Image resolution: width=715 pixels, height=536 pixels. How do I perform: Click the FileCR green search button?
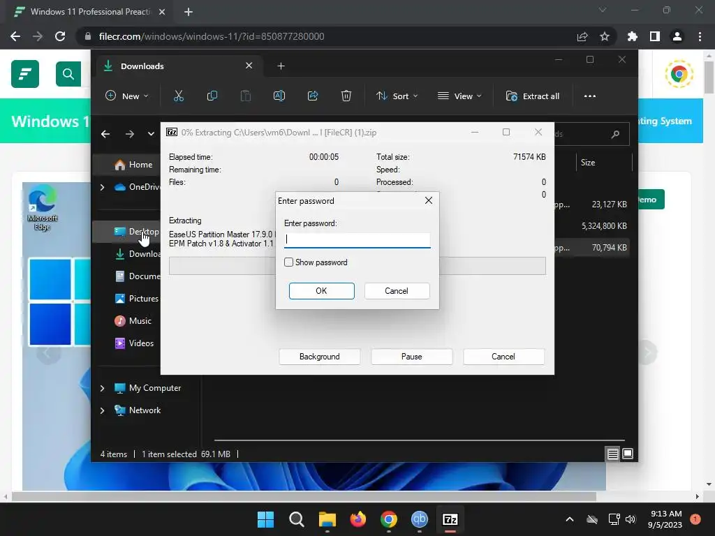coord(68,74)
